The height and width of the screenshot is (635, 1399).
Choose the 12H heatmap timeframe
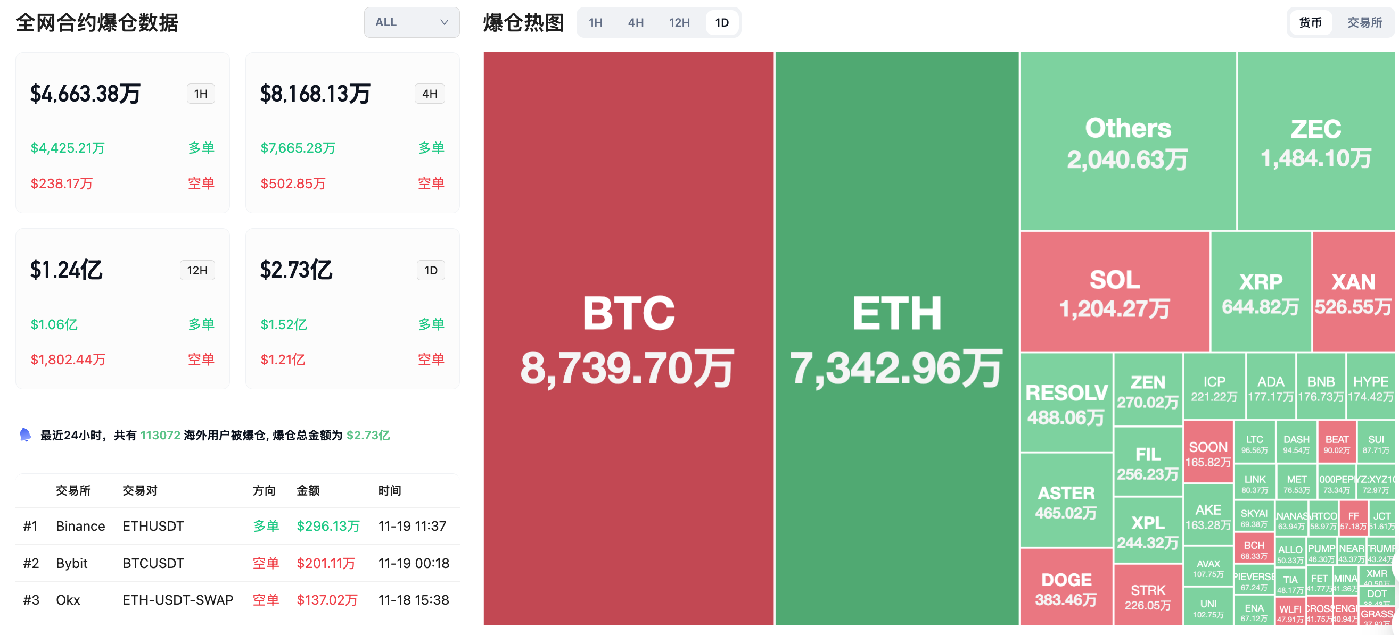(679, 22)
